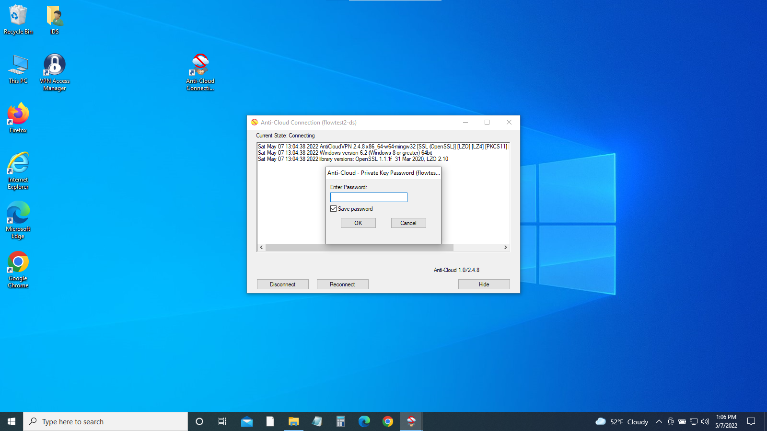Show hidden tray icons chevron
The height and width of the screenshot is (431, 767).
[x=659, y=421]
